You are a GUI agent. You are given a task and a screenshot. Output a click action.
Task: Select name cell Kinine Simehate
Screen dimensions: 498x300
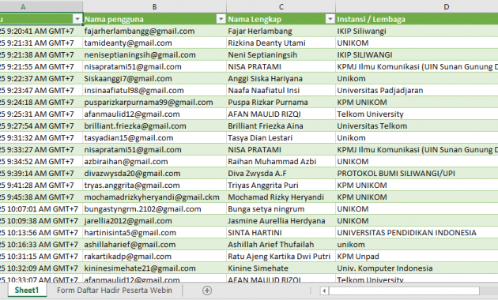click(x=281, y=268)
